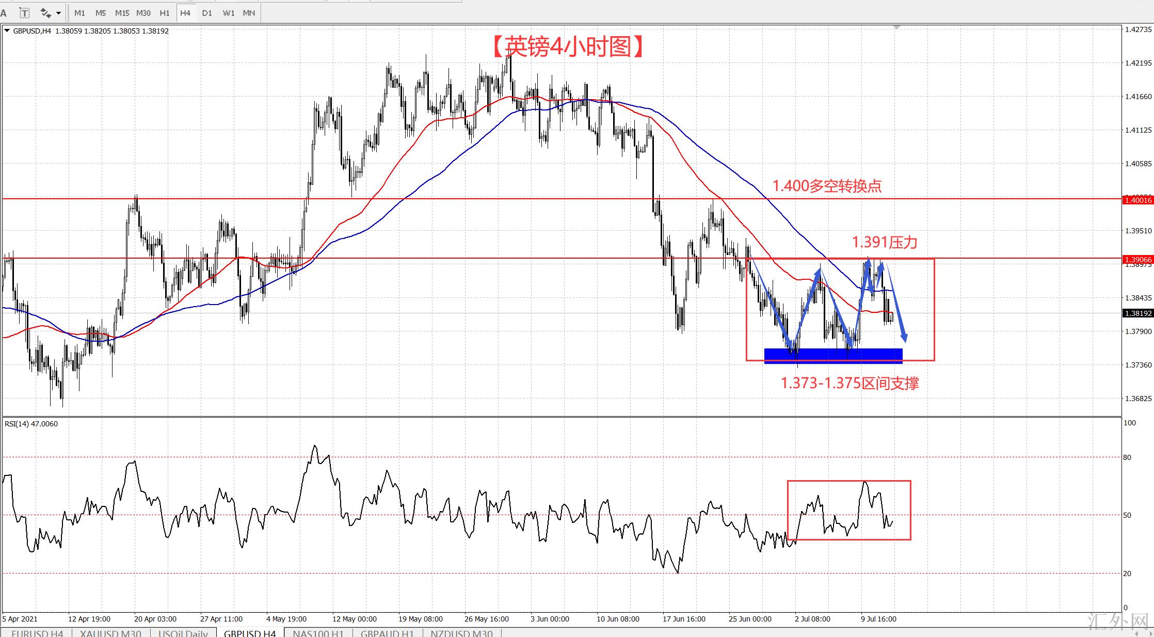Screen dimensions: 1154x637
Task: Open the EURUSD H4 chart tab
Action: click(37, 633)
